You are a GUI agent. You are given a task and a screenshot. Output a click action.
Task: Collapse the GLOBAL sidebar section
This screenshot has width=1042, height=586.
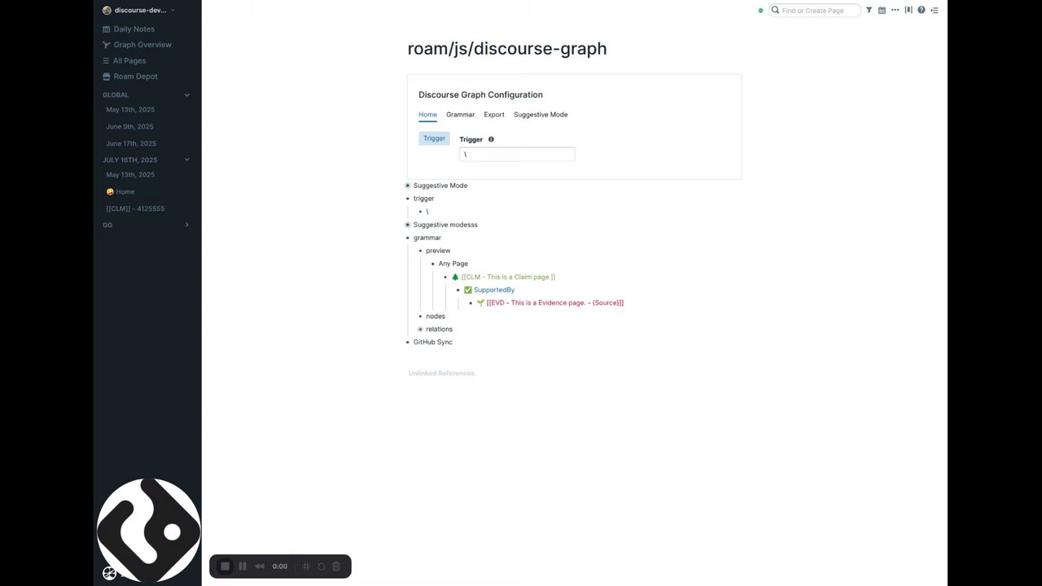[x=186, y=95]
